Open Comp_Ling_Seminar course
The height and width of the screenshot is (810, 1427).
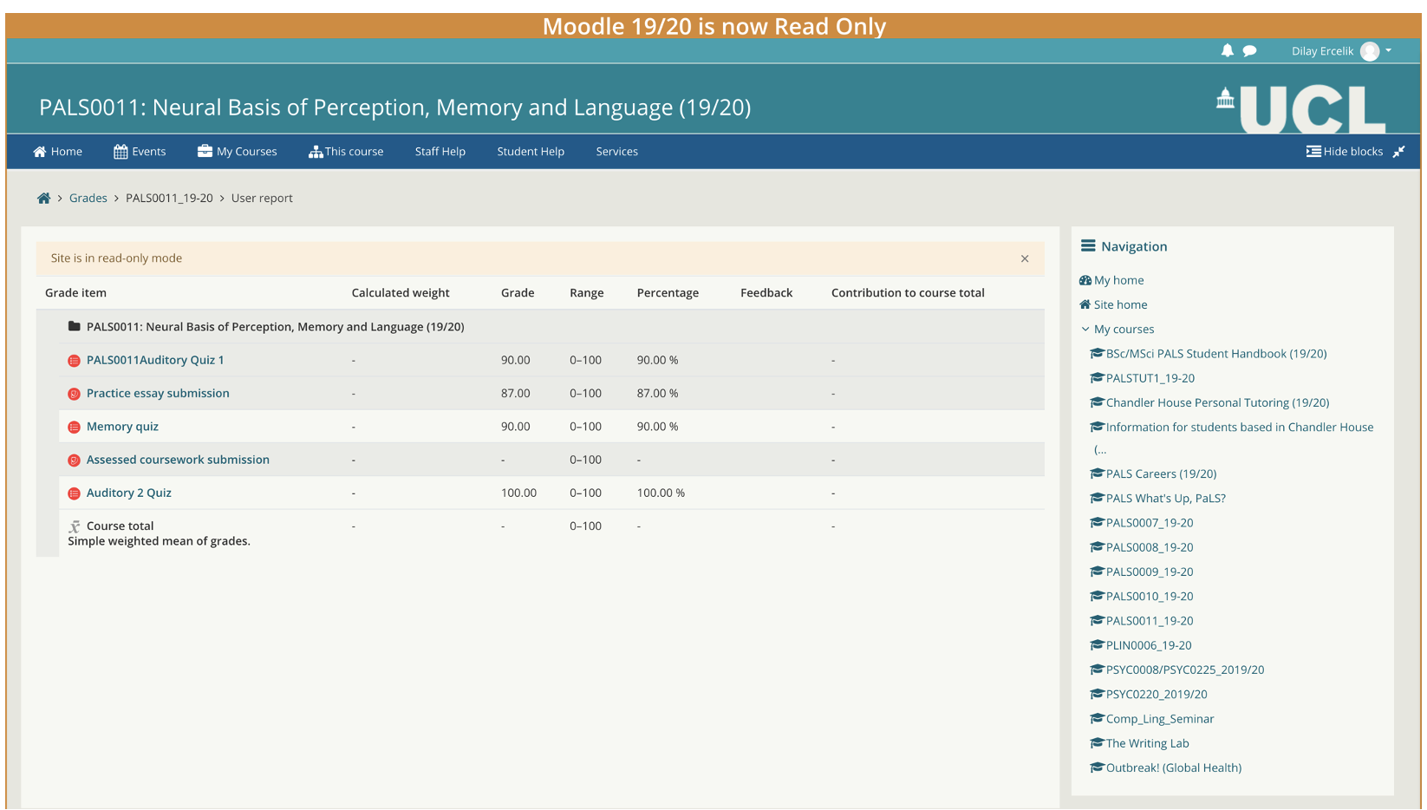[x=1160, y=719]
